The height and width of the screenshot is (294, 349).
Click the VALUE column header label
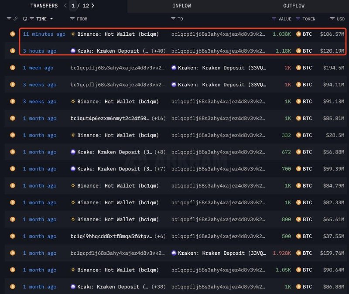[x=285, y=19]
